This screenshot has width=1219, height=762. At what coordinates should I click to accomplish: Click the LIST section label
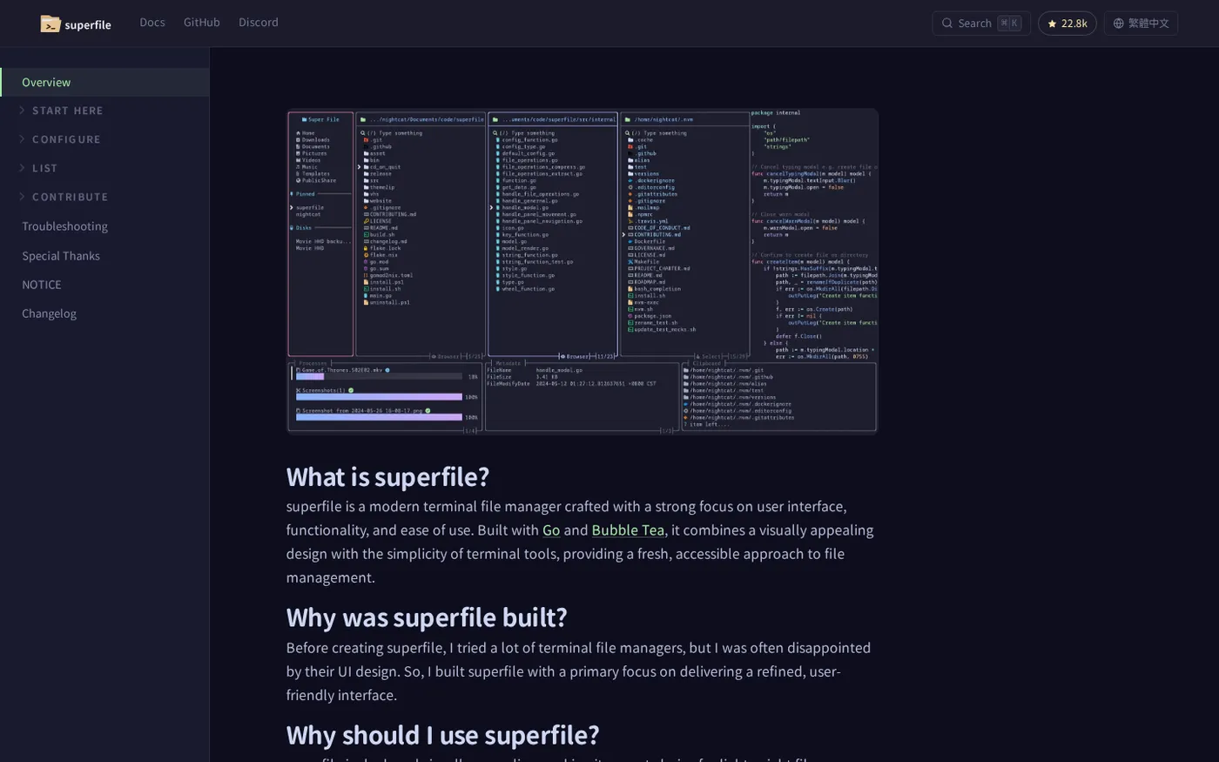44,168
